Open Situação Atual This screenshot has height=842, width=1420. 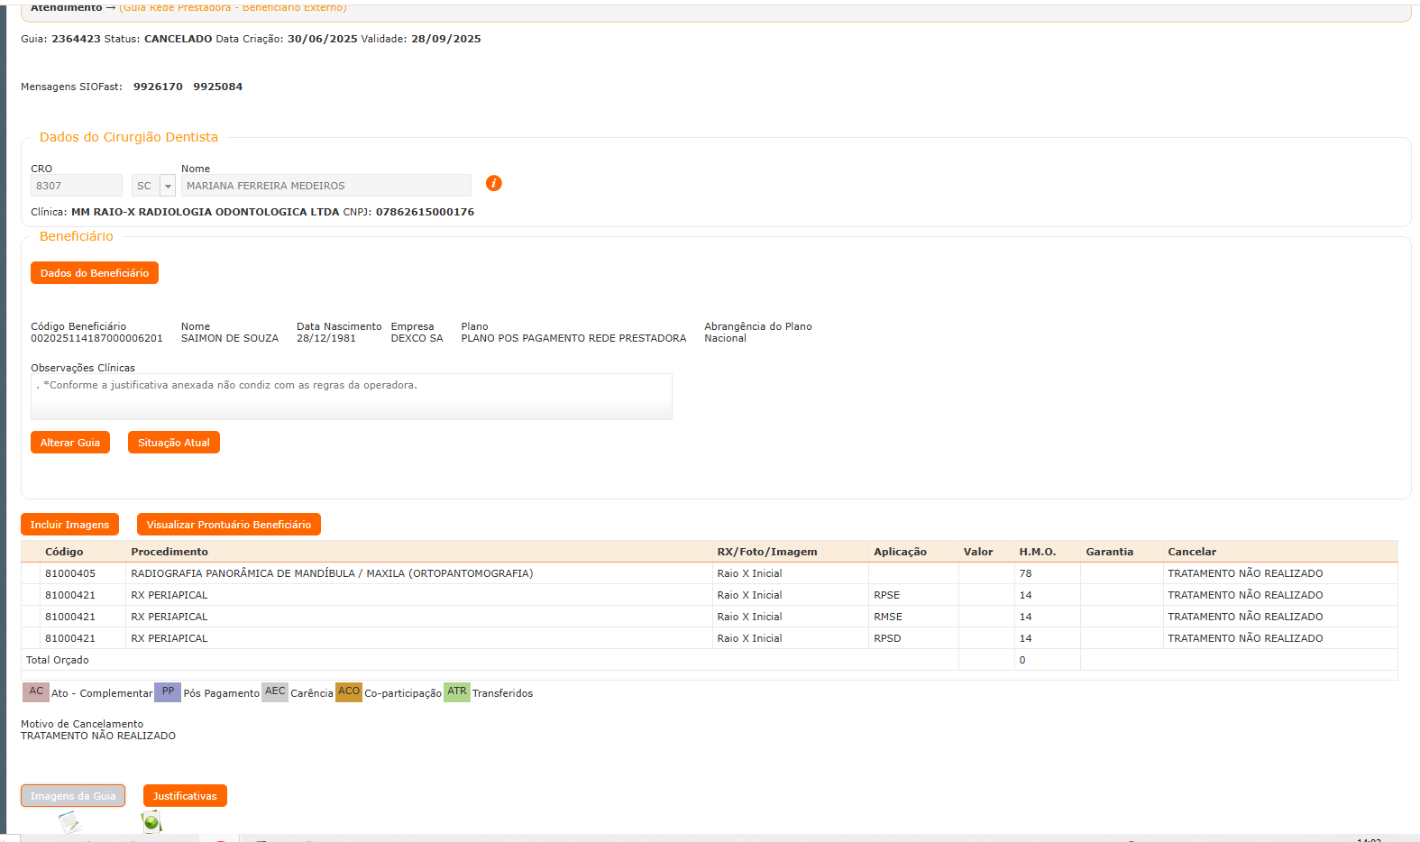tap(173, 443)
